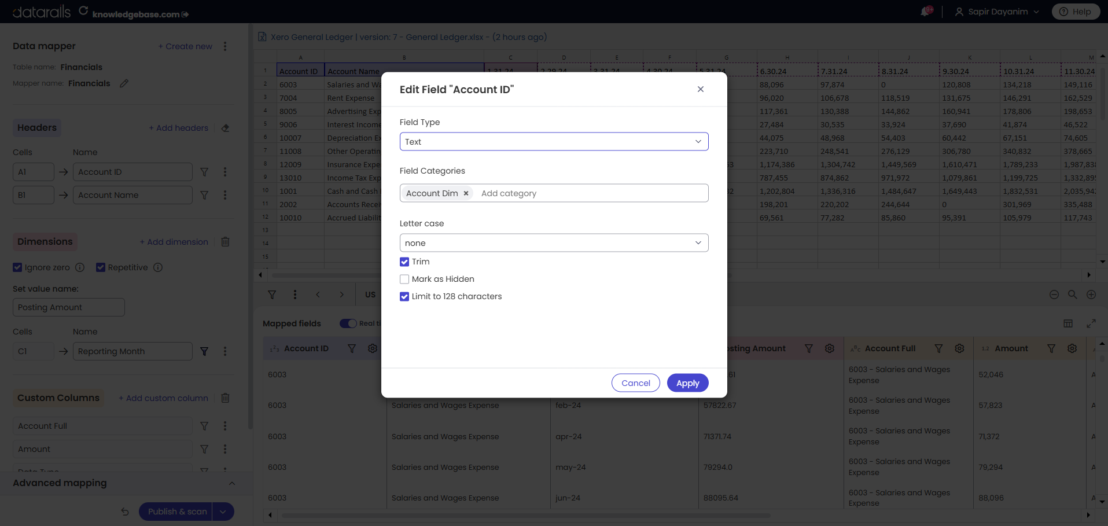Screen dimensions: 1108x526
Task: Edit mapper name with pencil icon
Action: coord(124,83)
